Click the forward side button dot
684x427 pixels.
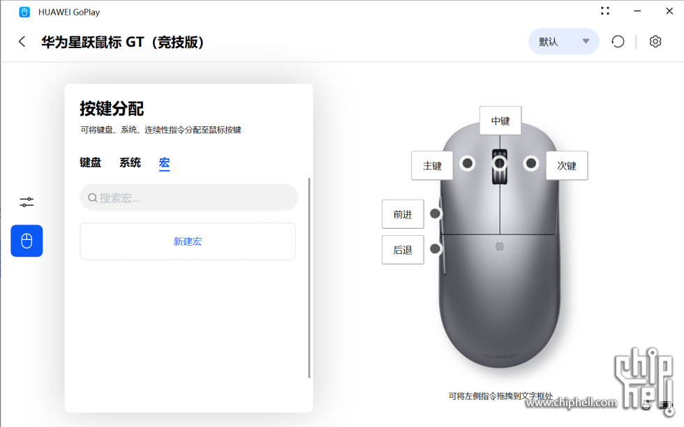coord(435,213)
